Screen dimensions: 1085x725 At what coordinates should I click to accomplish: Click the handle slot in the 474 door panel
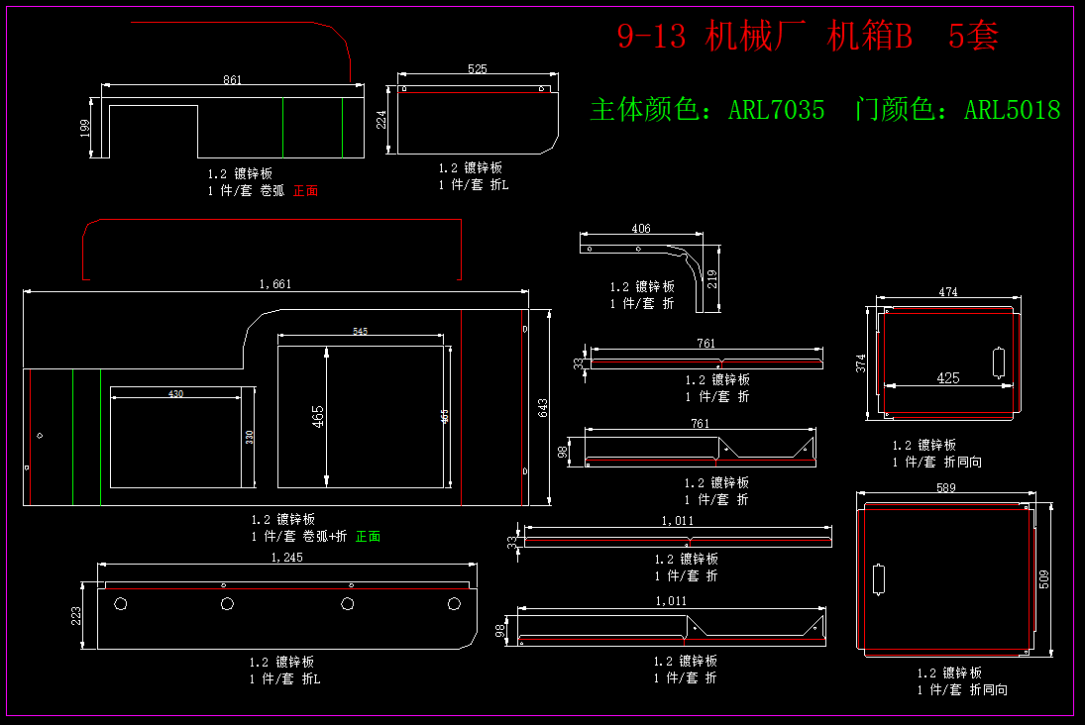coord(999,362)
